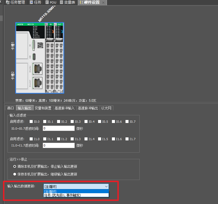Viewport: 218px width, 204px height.
Task: Enable filtering for I0.5
Action: [99, 122]
